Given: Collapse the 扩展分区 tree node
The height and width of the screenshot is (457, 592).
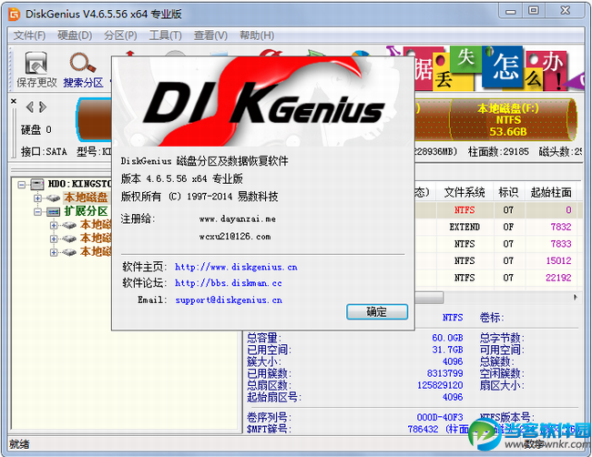Looking at the screenshot, I should 37,212.
